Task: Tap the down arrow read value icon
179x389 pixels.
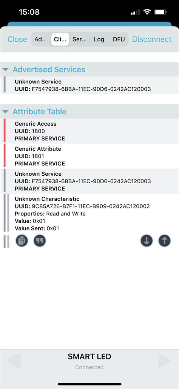Action: (147, 241)
